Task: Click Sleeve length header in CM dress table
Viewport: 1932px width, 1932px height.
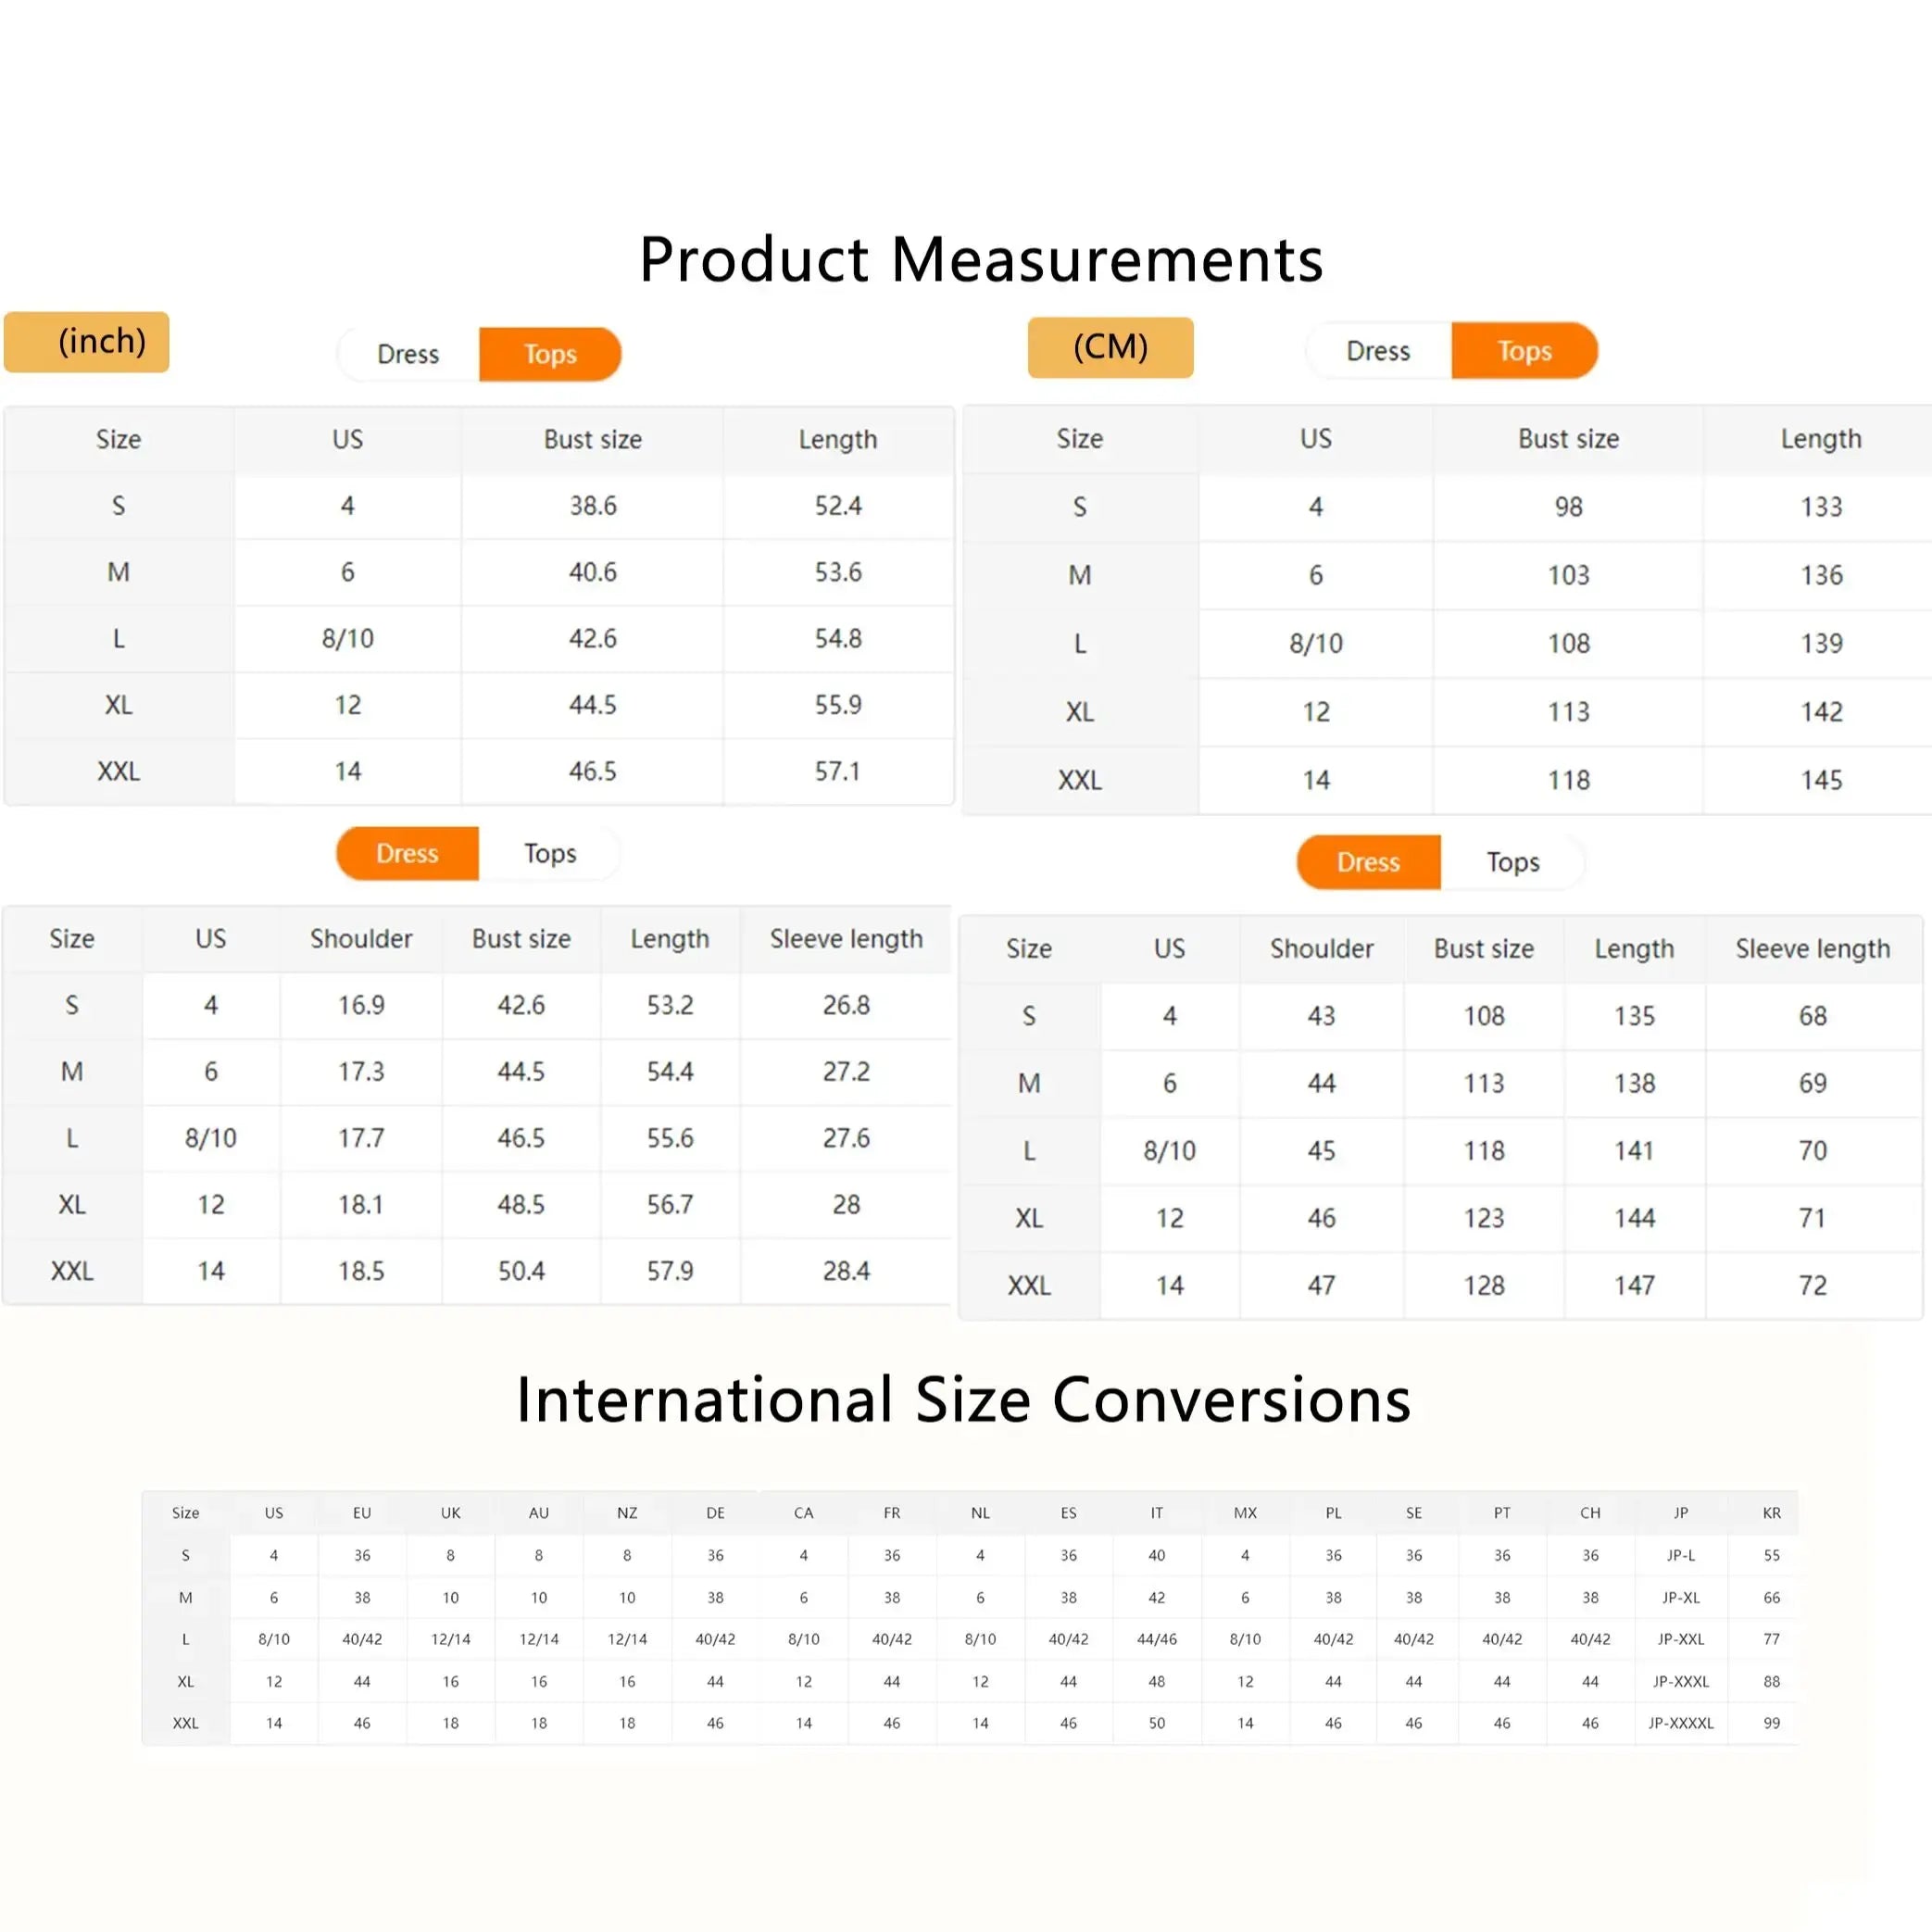Action: click(x=1812, y=948)
